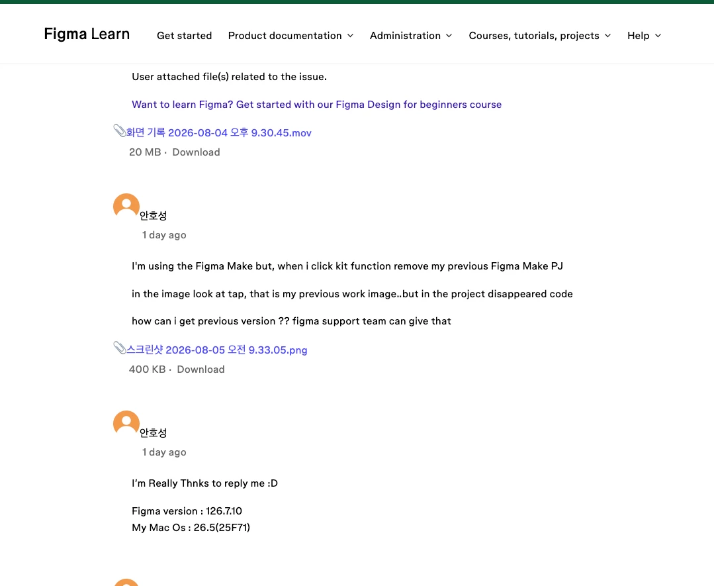Click 'User attached file(s) related to the issue.'
The width and height of the screenshot is (714, 586).
click(x=229, y=77)
